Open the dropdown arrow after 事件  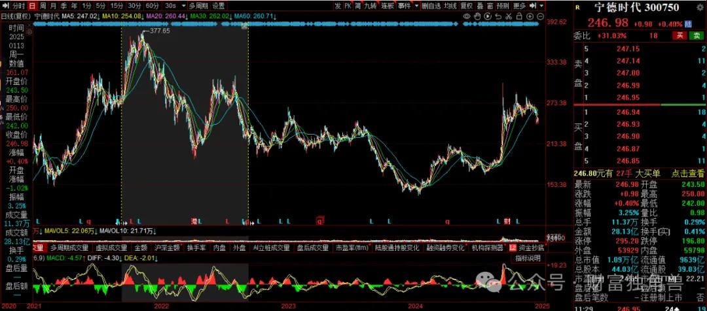coord(416,6)
